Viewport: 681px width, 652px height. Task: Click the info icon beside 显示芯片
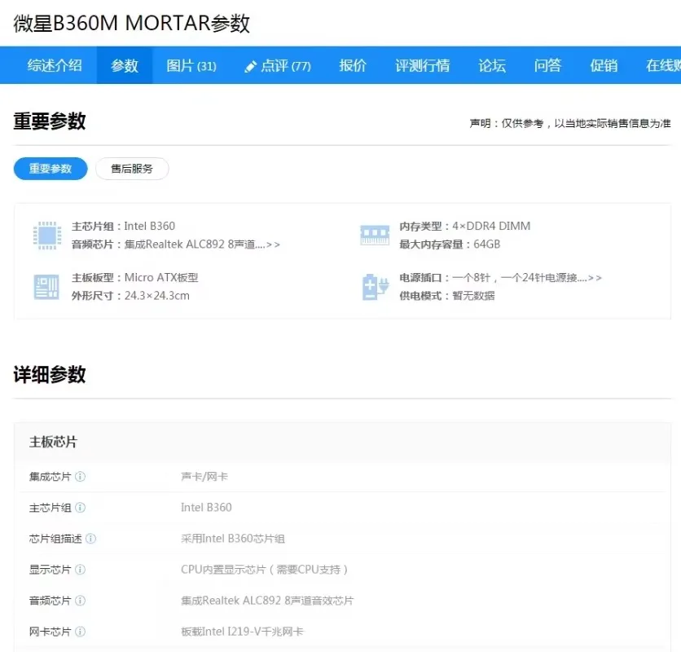[x=81, y=570]
